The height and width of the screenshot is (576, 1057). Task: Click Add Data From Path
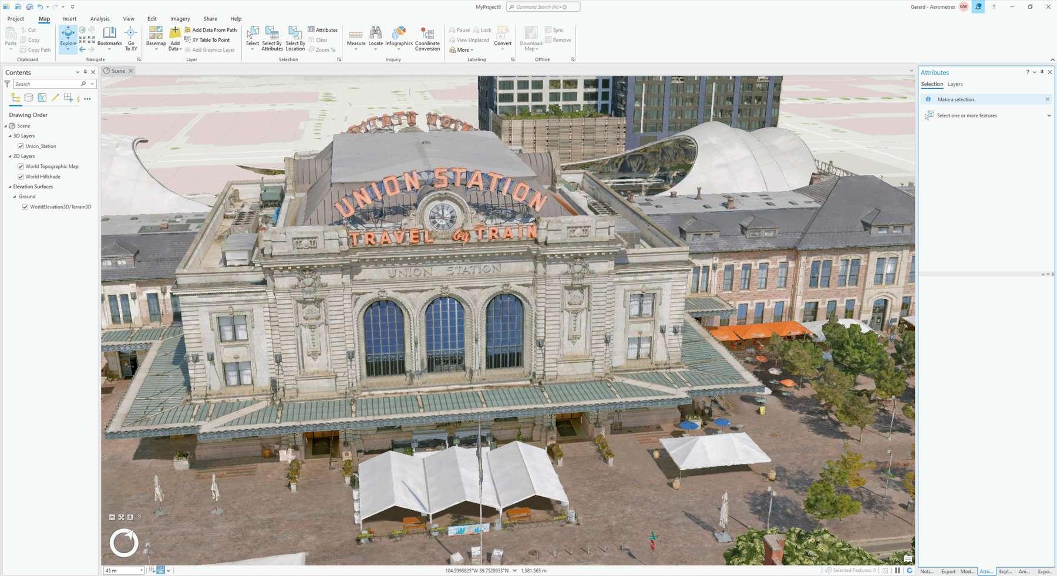tap(210, 30)
